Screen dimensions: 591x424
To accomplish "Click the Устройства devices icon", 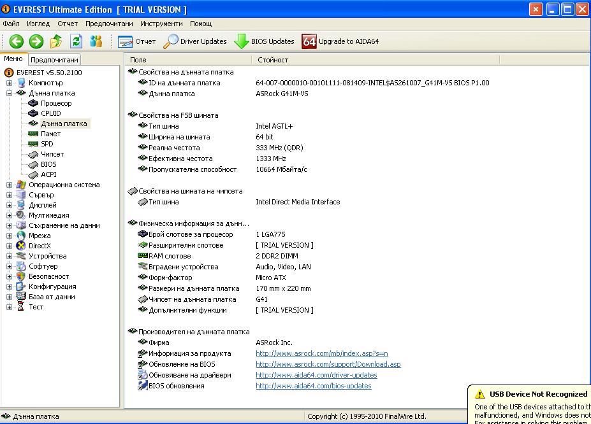I will pos(21,256).
